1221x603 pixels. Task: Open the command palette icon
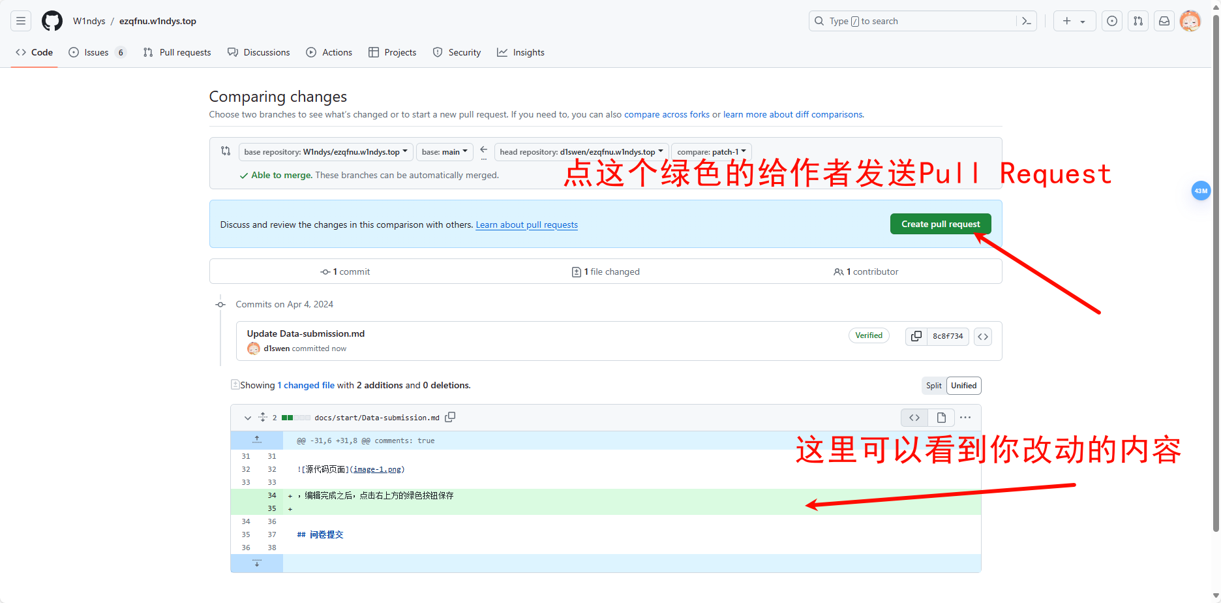coord(1027,21)
